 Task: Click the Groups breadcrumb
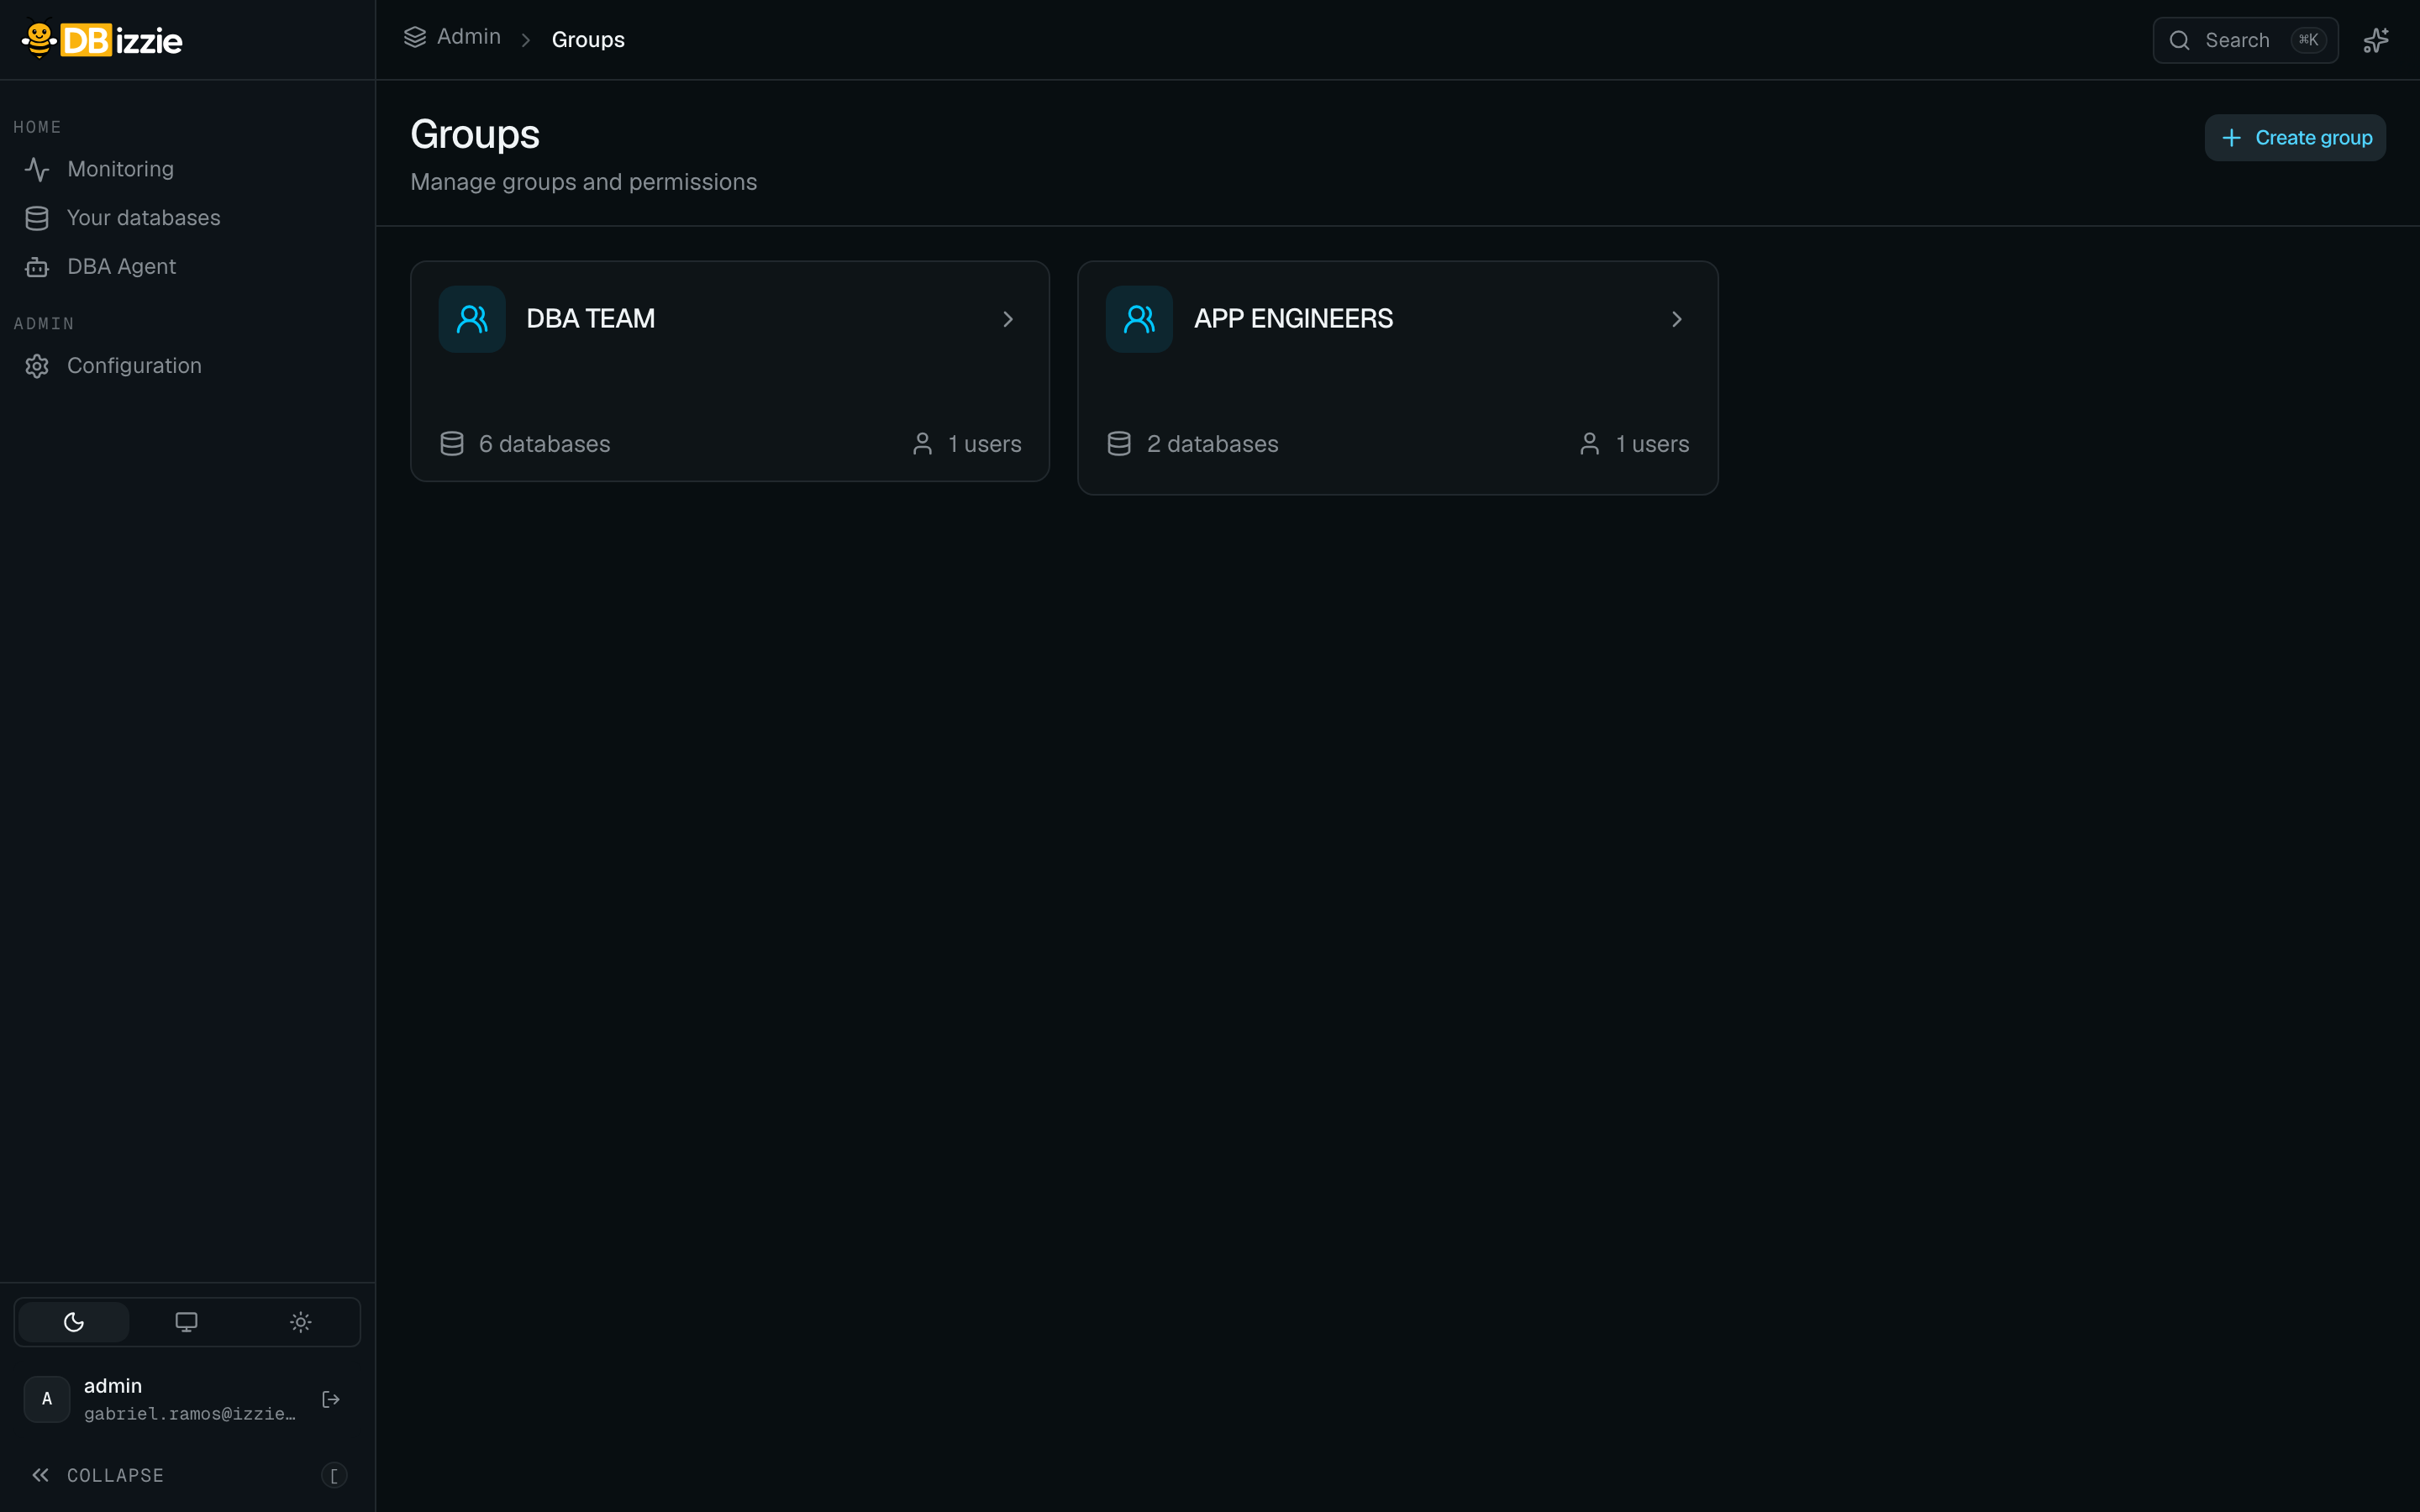click(x=588, y=40)
